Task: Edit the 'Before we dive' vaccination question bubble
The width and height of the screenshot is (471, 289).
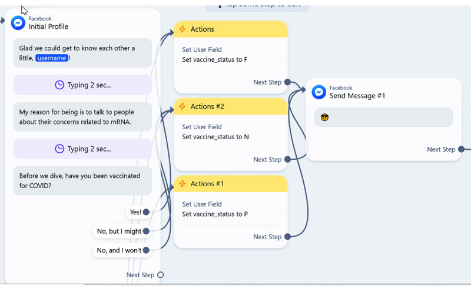Action: 82,181
